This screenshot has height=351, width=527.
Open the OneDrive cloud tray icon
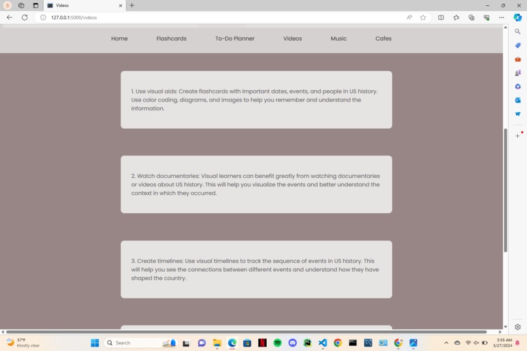457,343
